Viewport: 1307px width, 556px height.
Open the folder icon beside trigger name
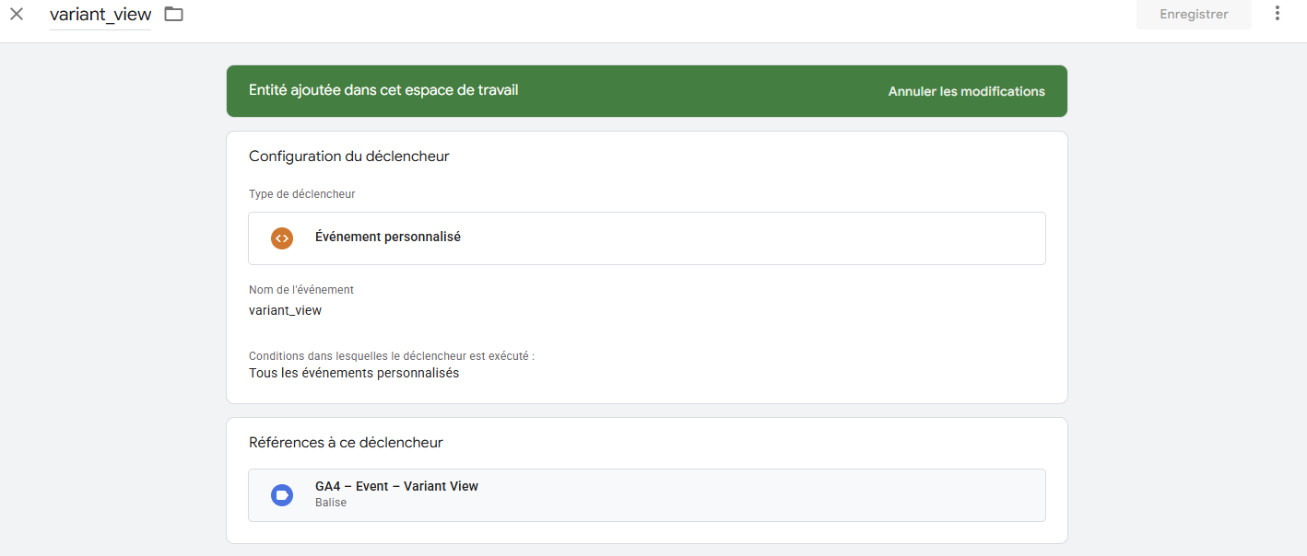coord(173,14)
